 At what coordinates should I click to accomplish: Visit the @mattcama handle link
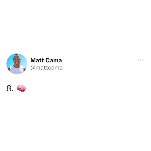47,68
